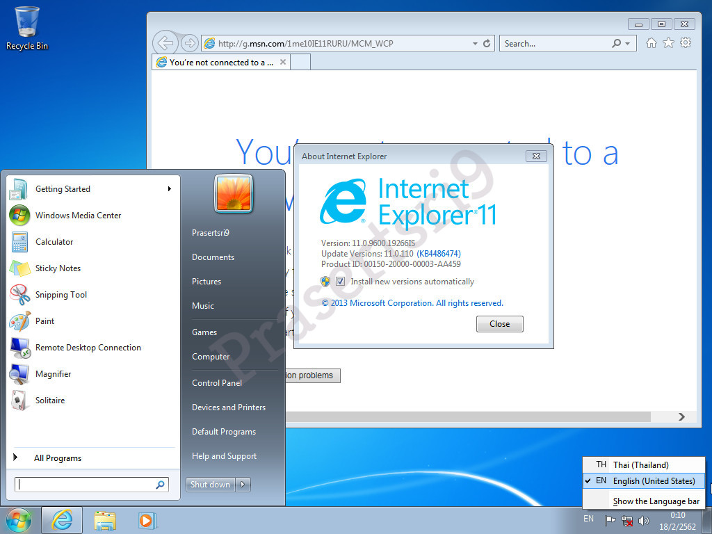This screenshot has width=712, height=534.
Task: Click the user account picture in Start menu
Action: [234, 193]
